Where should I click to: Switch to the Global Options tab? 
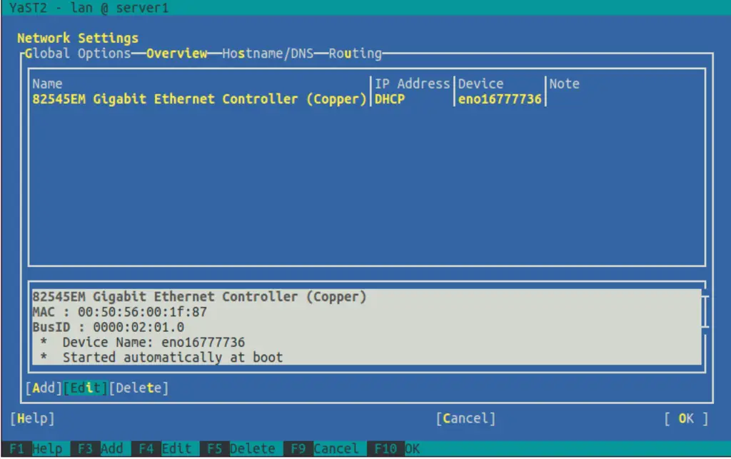tap(78, 54)
